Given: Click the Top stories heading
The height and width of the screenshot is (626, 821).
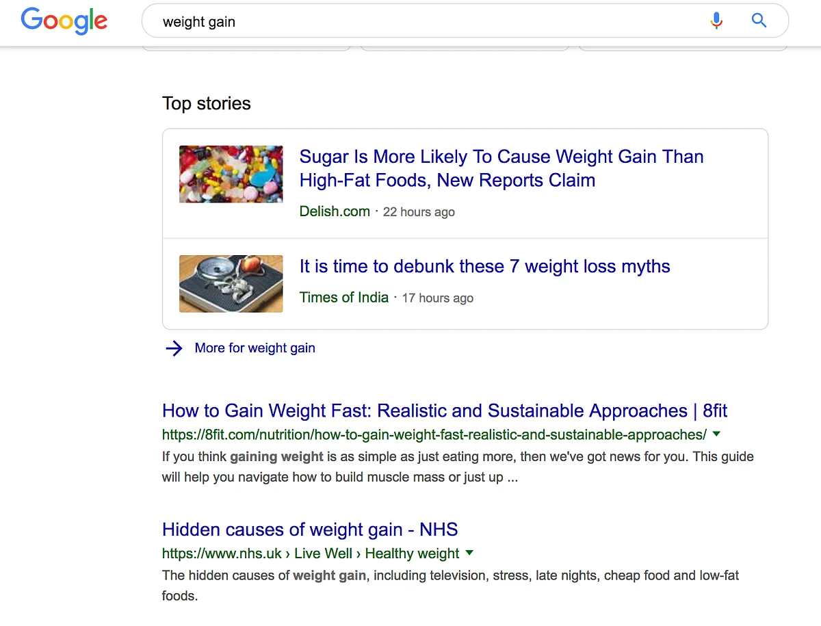Looking at the screenshot, I should tap(207, 103).
